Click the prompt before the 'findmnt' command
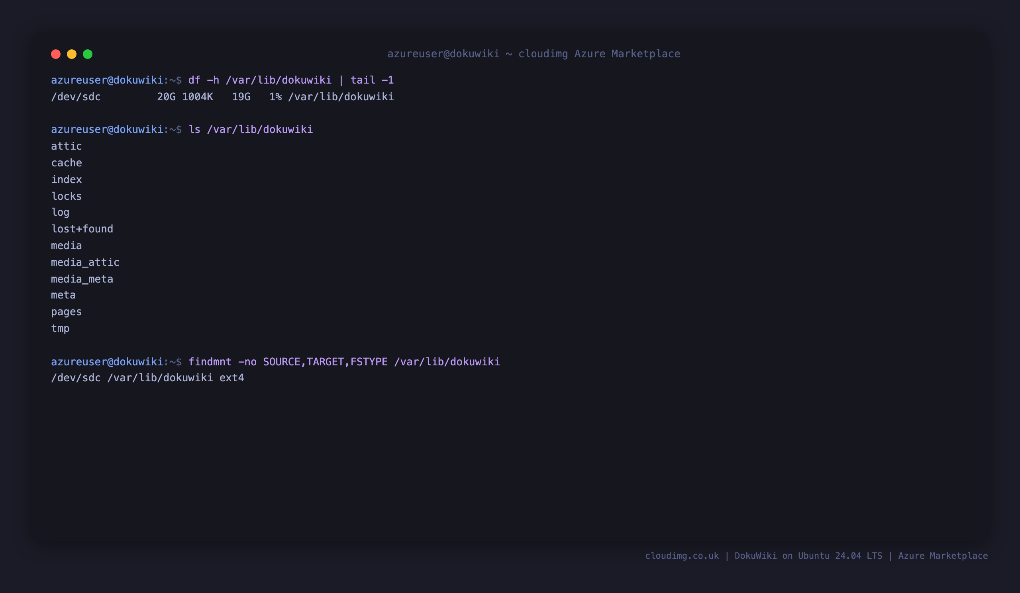Image resolution: width=1020 pixels, height=593 pixels. [116, 362]
